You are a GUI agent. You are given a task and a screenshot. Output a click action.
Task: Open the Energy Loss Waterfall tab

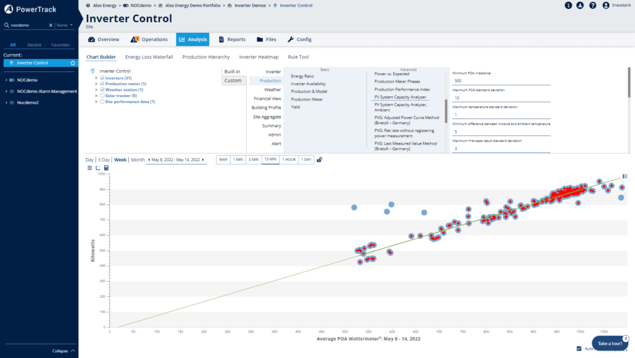(149, 57)
